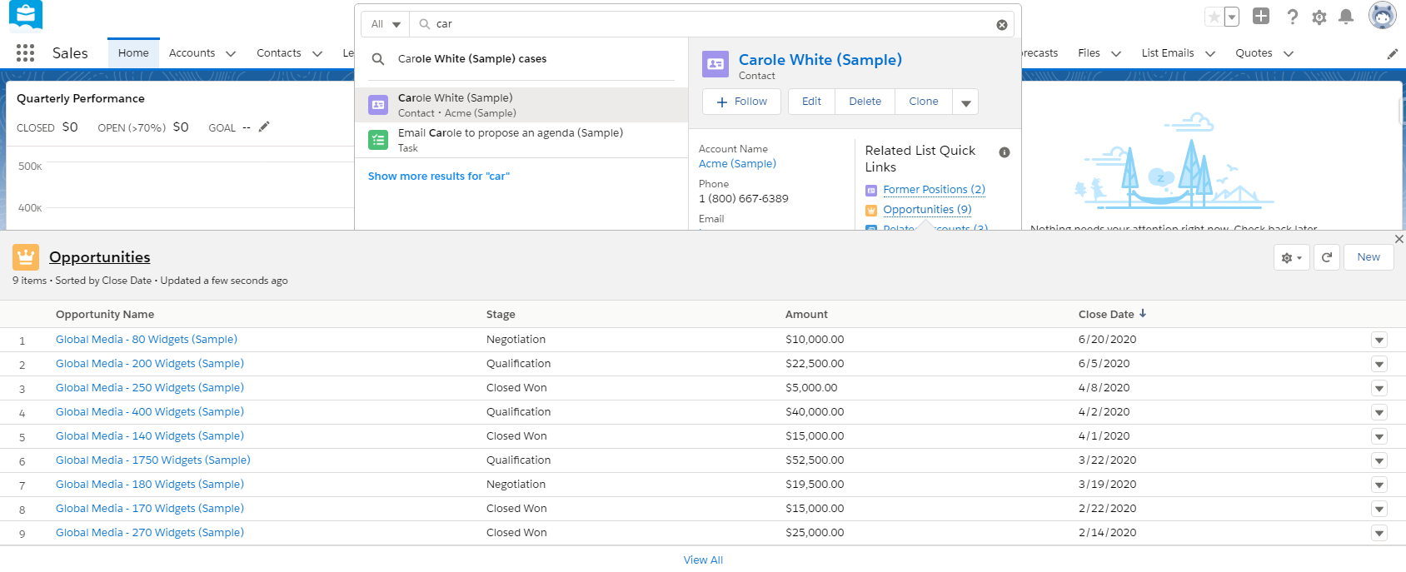Viewport: 1406px width, 572px height.
Task: Open the Favorites star icon
Action: point(1214,17)
